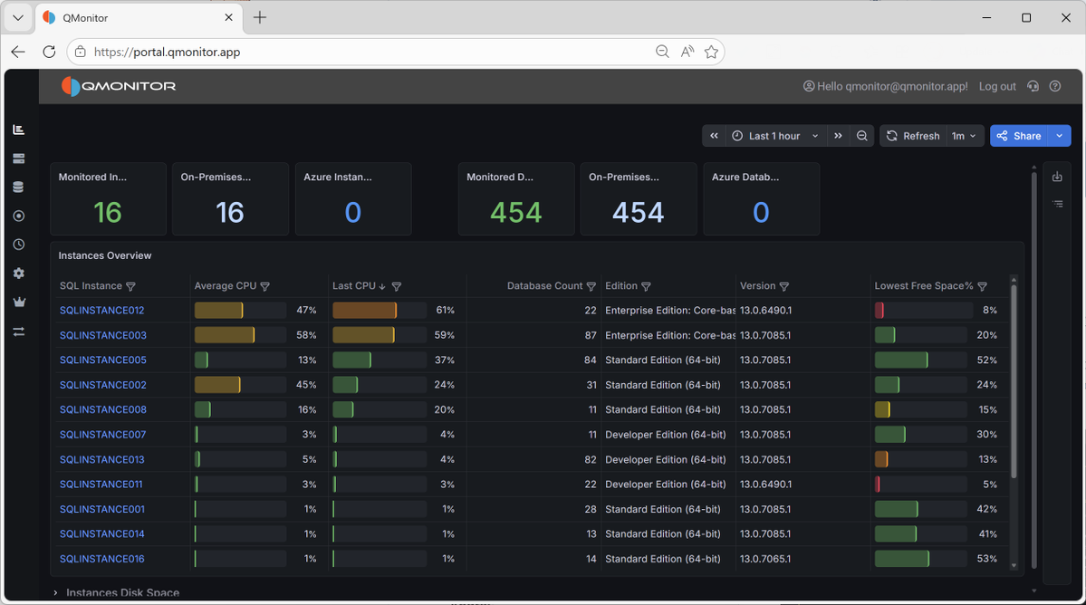Click the Refresh button
Image resolution: width=1086 pixels, height=605 pixels.
(x=913, y=136)
